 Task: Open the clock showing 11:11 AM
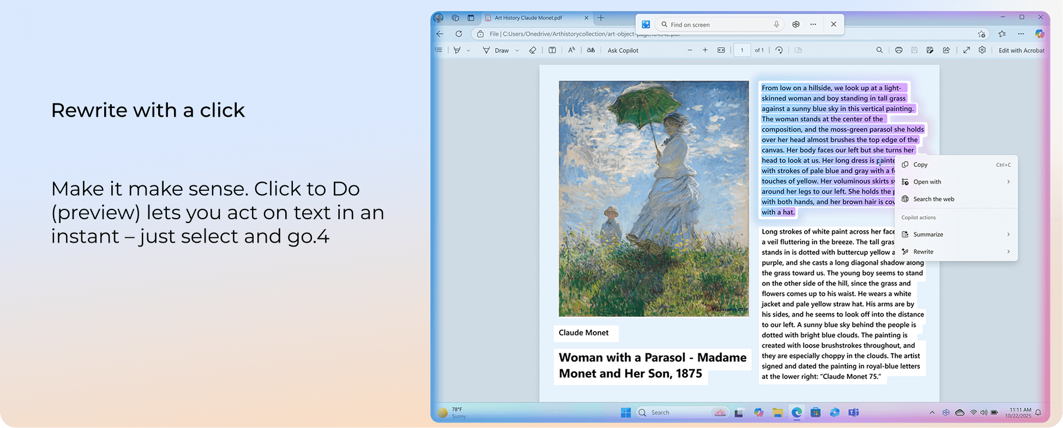pos(1018,413)
